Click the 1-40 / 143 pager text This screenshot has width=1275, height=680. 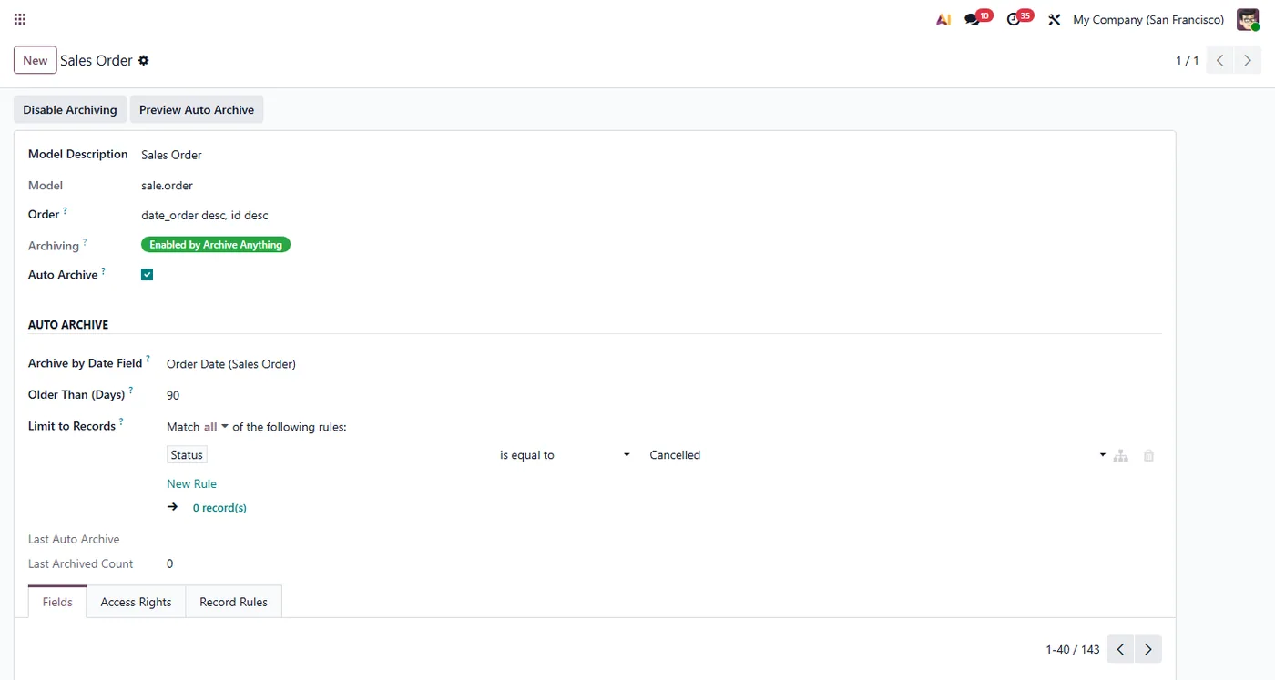pos(1073,649)
